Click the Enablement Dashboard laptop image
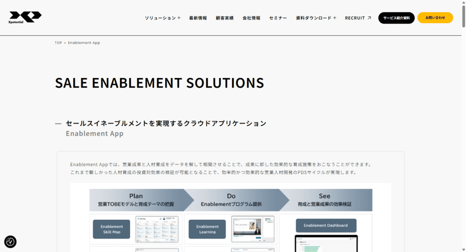Screen dimensions: 466x252 [326, 243]
